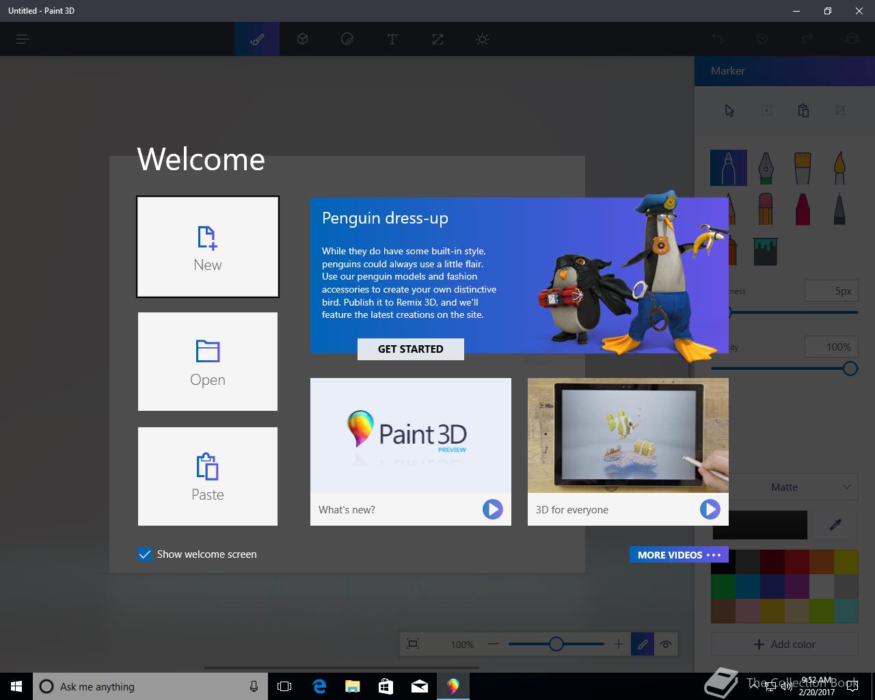Click MORE VIDEOS button
875x700 pixels.
[x=679, y=555]
